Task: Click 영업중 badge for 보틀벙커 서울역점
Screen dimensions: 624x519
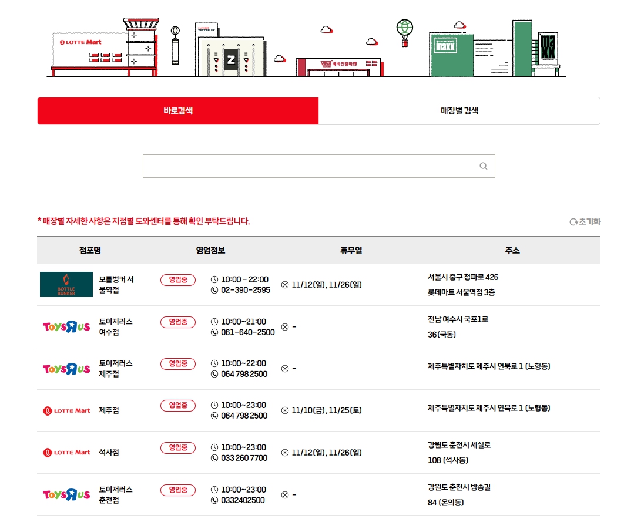Action: coord(178,280)
